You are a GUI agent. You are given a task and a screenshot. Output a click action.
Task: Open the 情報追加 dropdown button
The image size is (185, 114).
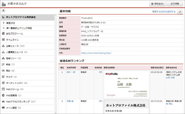point(158,4)
